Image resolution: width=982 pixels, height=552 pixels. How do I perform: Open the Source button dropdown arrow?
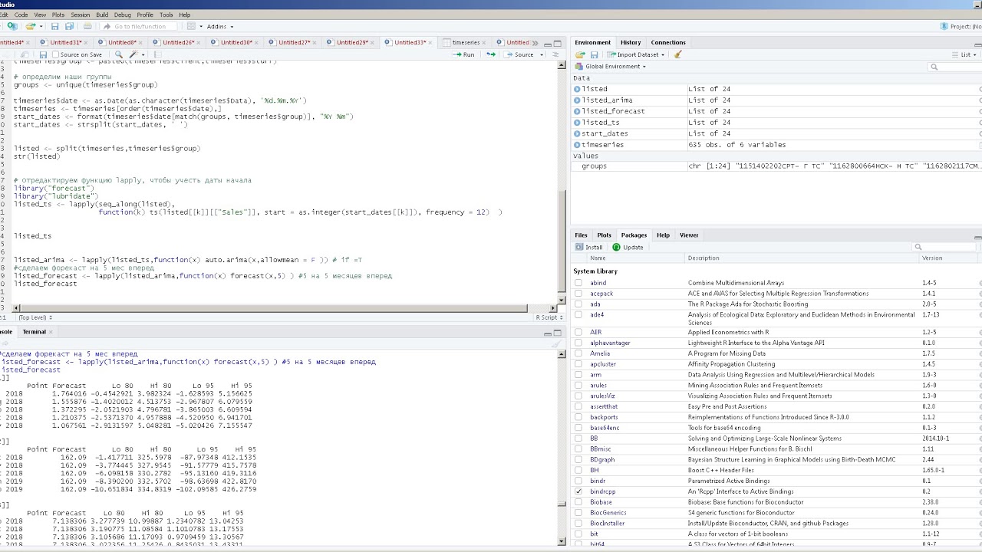coord(542,54)
